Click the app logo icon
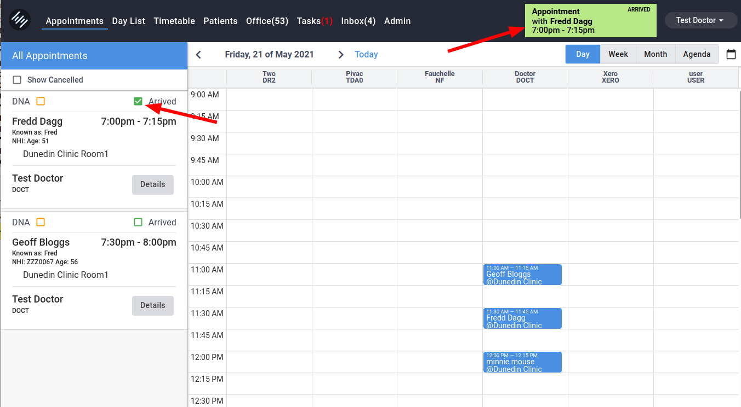 point(20,20)
